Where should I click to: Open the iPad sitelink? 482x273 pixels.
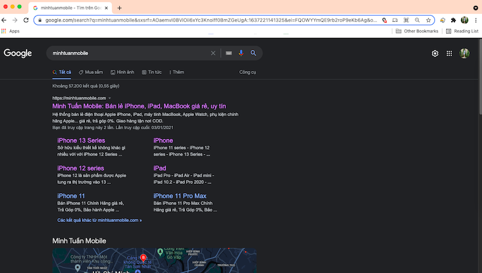coord(160,168)
